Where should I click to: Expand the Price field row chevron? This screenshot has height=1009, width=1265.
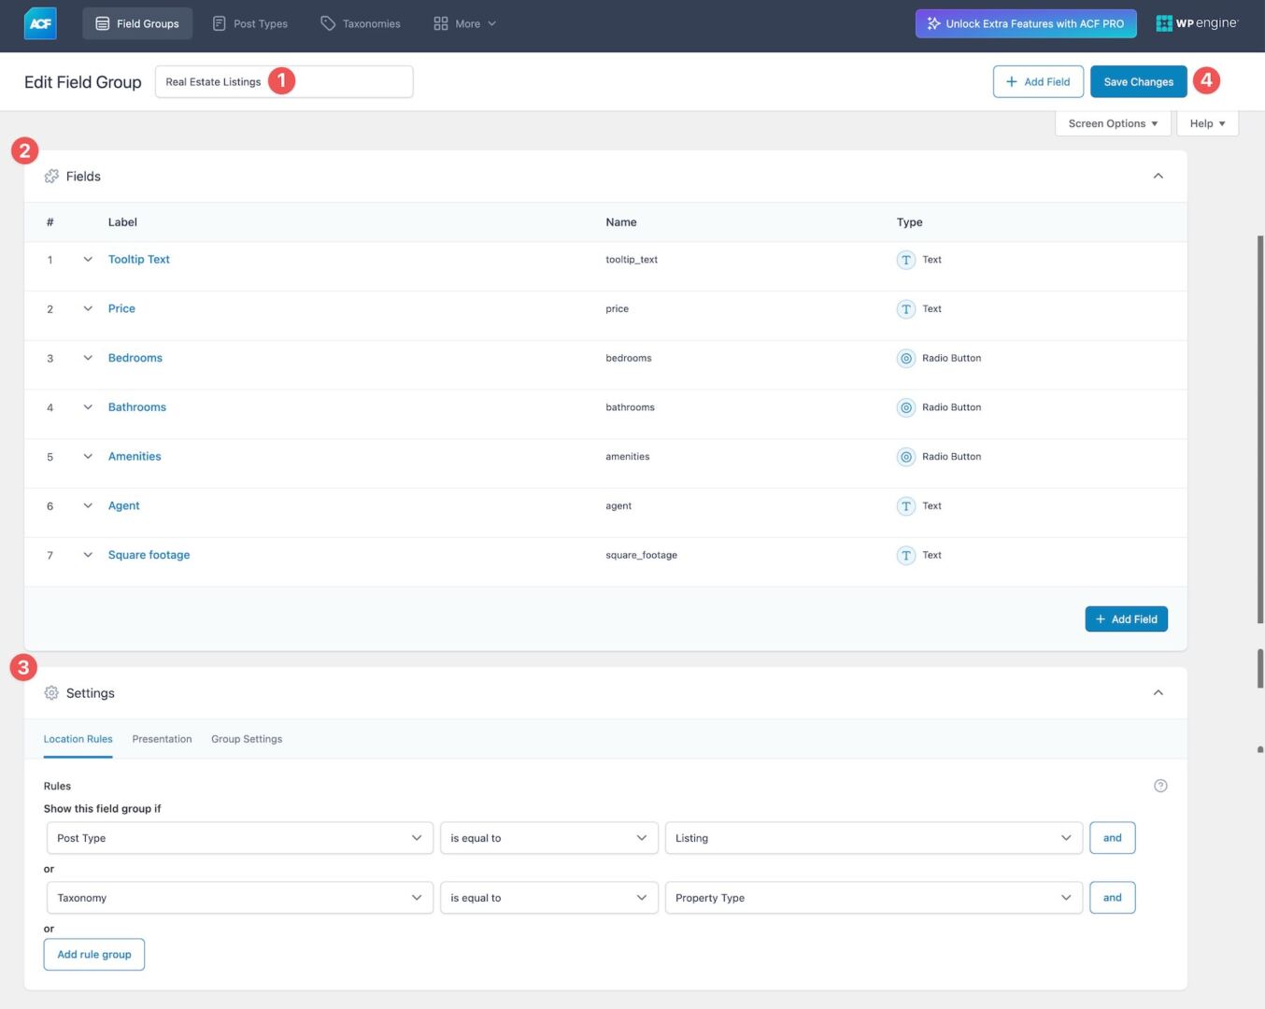(x=88, y=308)
